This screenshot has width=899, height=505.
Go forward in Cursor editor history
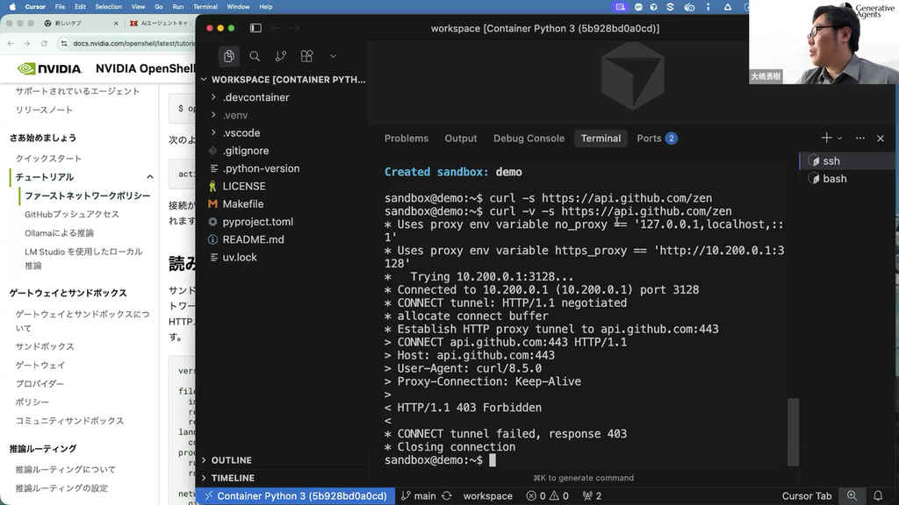point(295,28)
